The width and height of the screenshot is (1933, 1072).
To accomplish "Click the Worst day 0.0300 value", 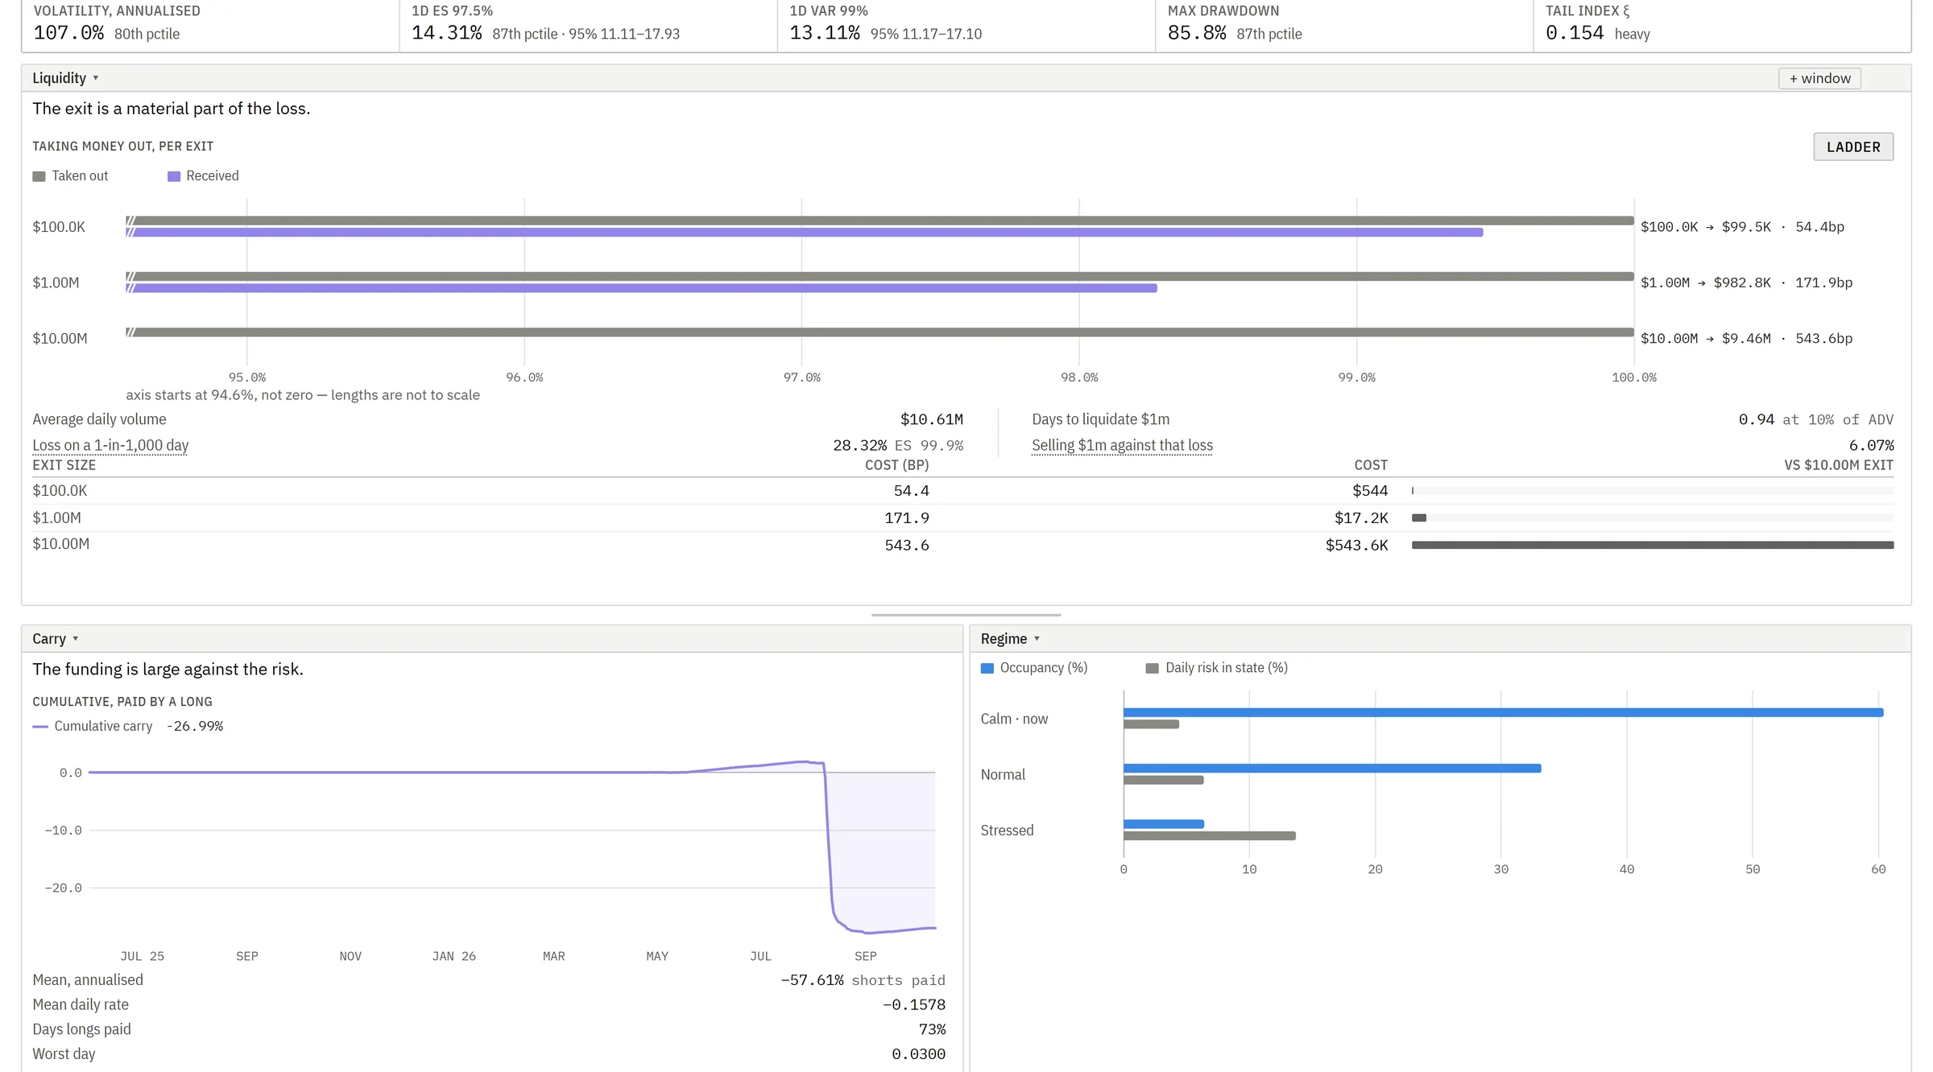I will point(918,1054).
